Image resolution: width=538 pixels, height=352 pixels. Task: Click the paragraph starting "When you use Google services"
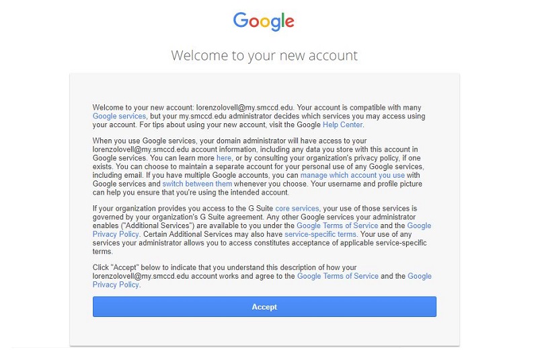(x=258, y=166)
